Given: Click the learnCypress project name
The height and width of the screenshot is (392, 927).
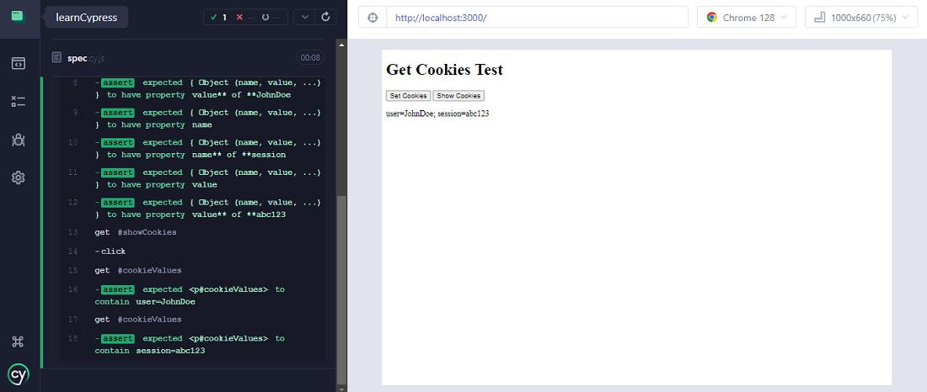Looking at the screenshot, I should coord(86,17).
